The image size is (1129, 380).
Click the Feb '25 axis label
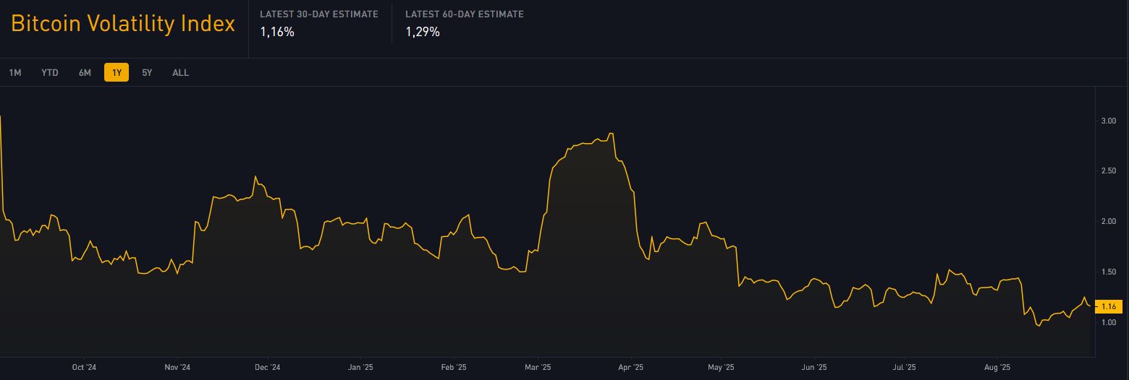(x=453, y=368)
